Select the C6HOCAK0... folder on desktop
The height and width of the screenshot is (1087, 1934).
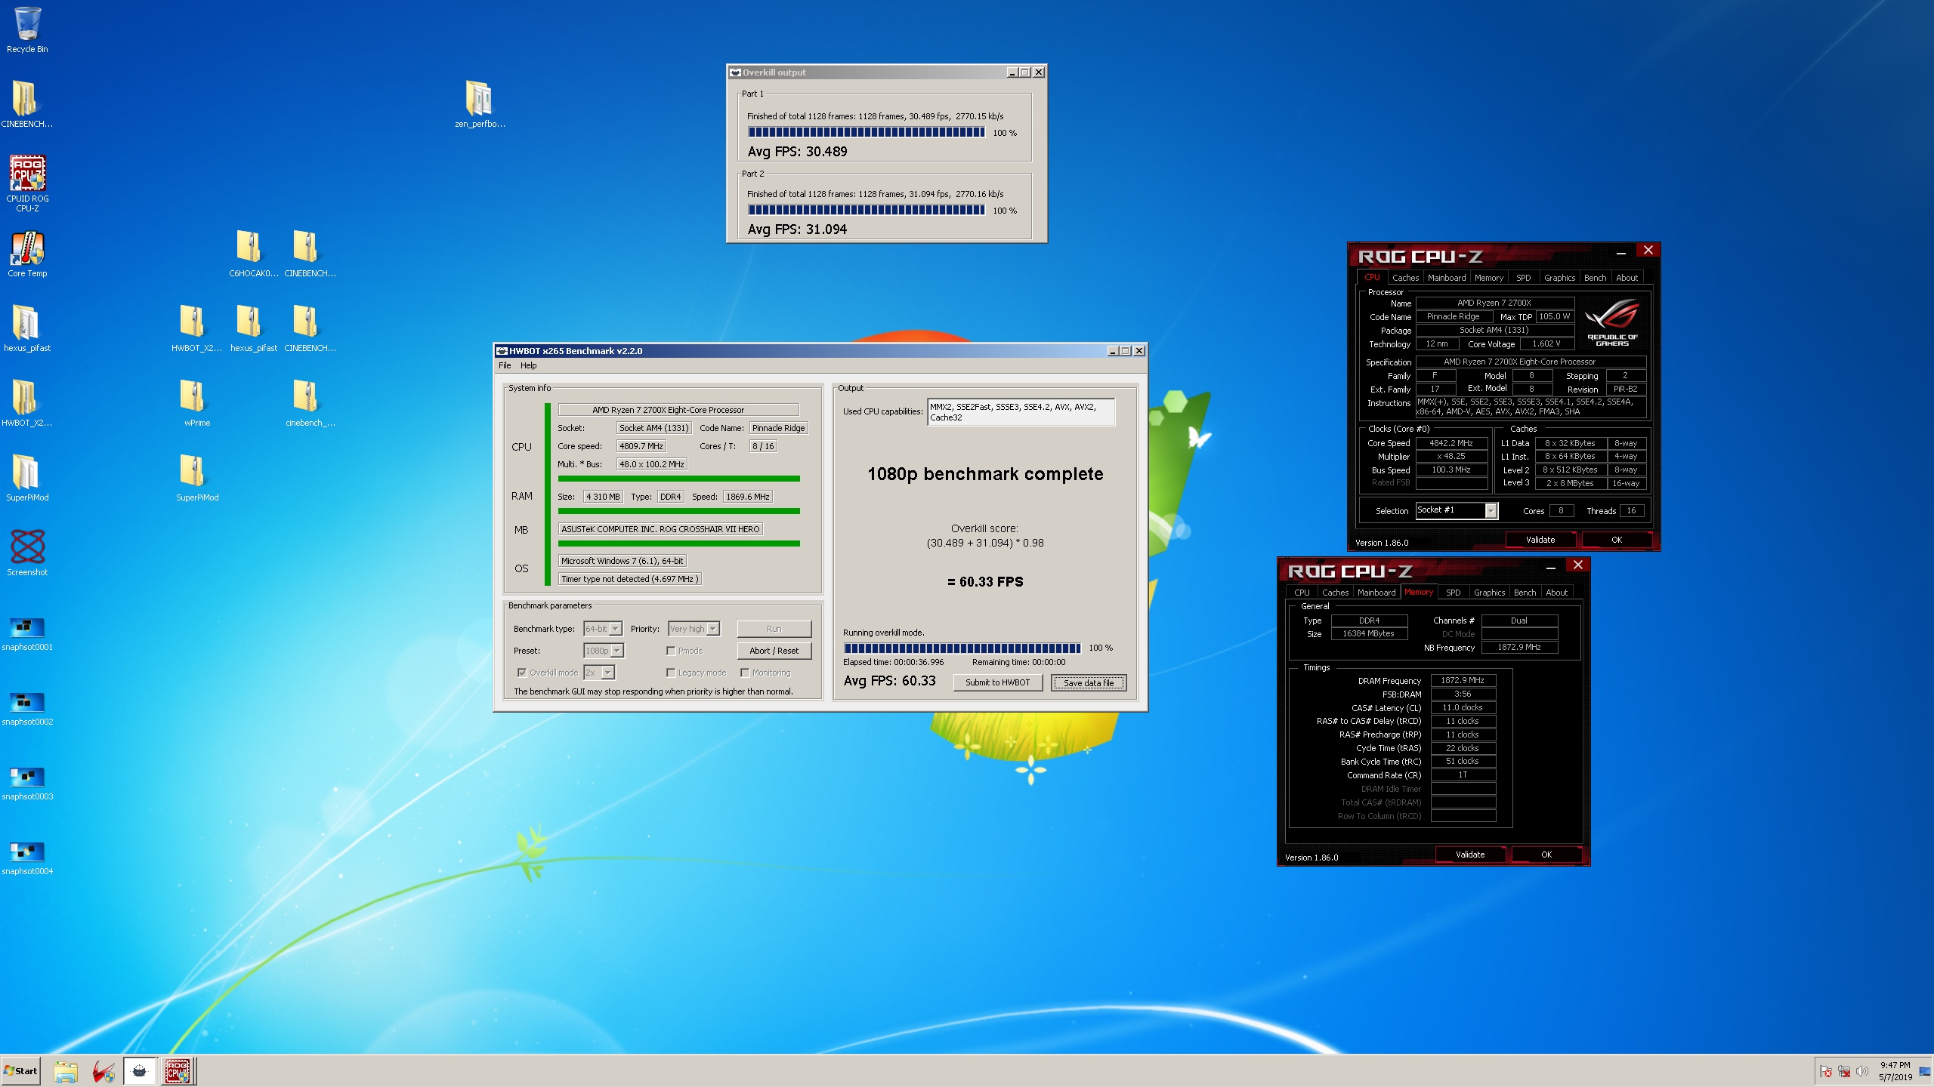tap(253, 254)
